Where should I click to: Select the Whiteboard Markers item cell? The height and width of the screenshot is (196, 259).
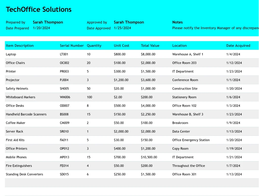[x=20, y=97]
